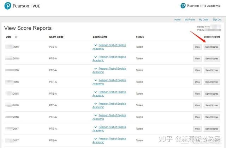Click the Exam Name column header
Screen dimensions: 226x148
point(100,37)
